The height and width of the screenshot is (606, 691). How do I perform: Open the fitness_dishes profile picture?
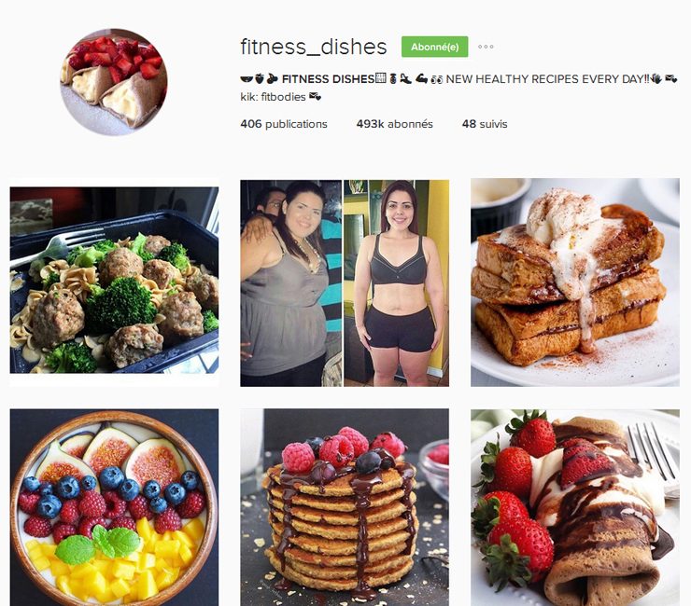114,82
